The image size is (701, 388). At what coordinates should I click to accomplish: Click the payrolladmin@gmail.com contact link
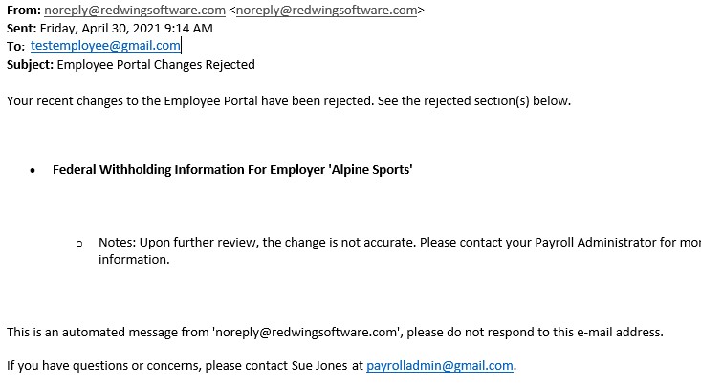pyautogui.click(x=440, y=366)
